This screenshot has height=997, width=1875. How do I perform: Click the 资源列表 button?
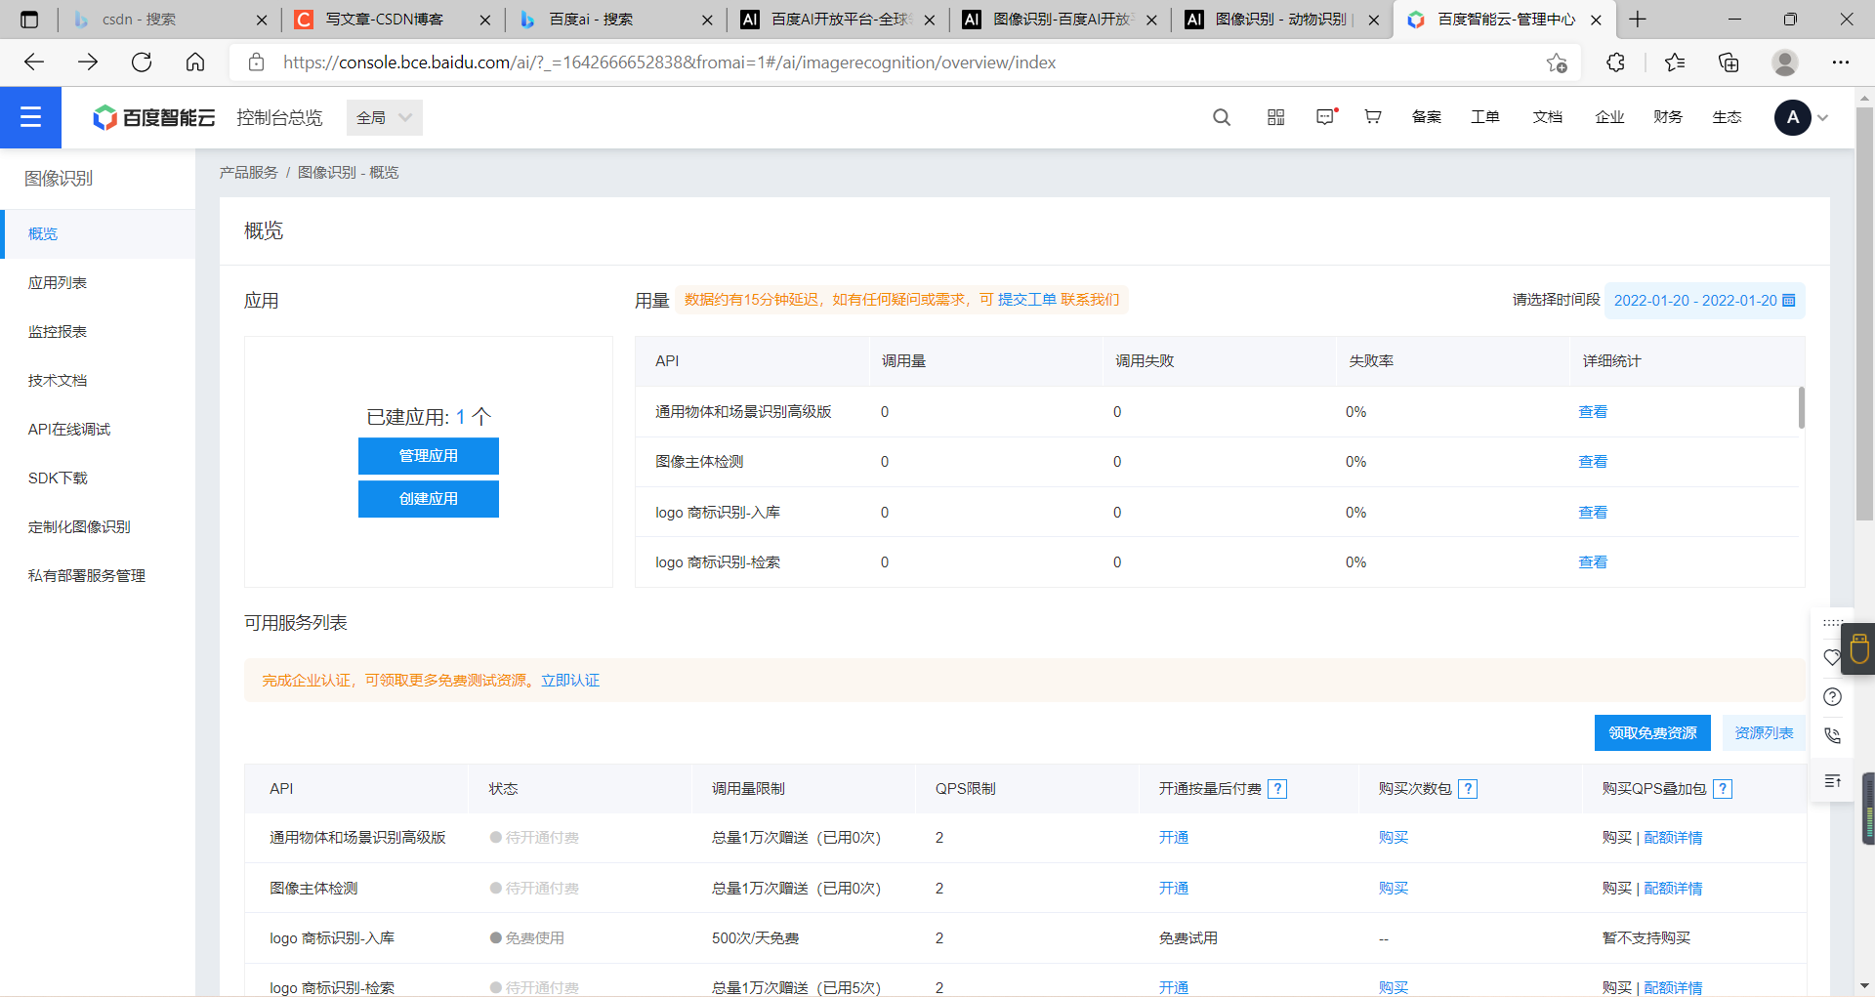(x=1764, y=733)
